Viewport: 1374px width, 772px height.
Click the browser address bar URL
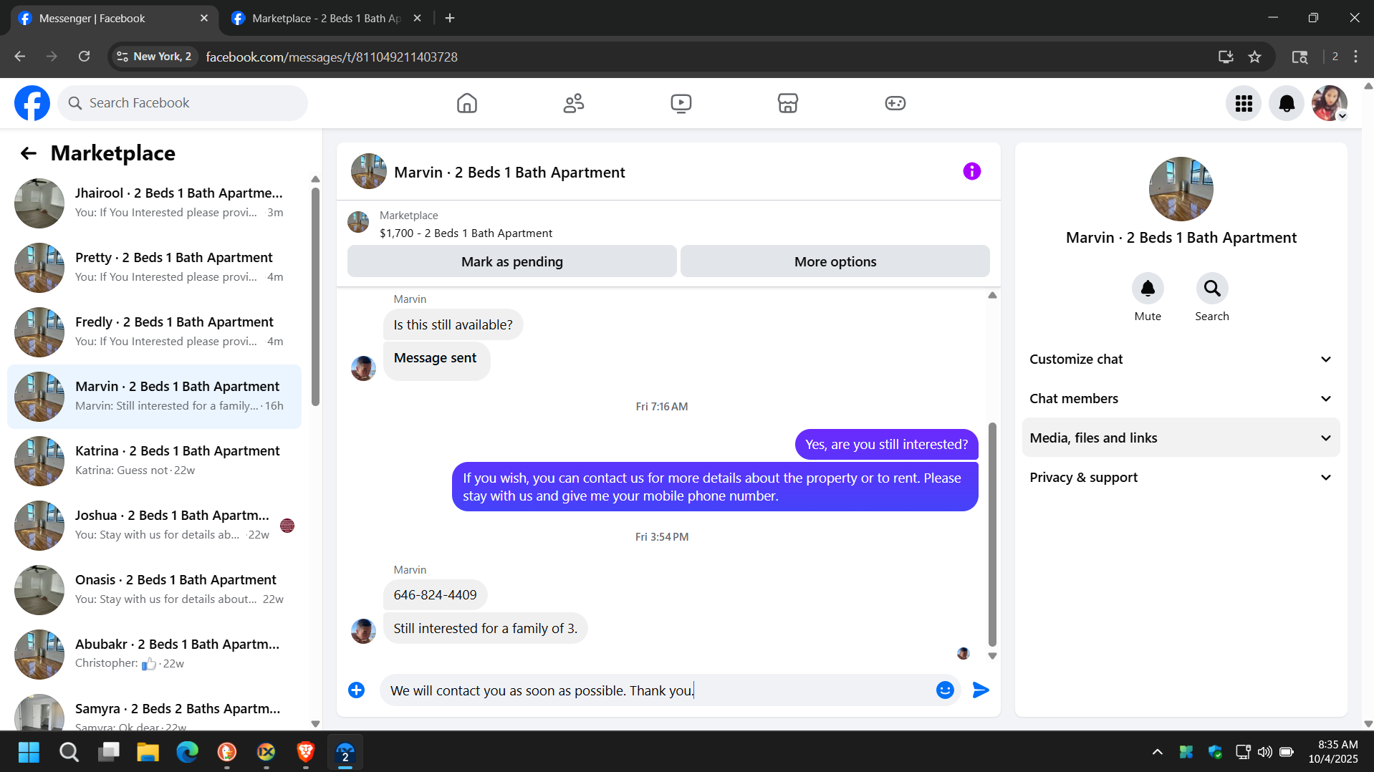pyautogui.click(x=332, y=57)
